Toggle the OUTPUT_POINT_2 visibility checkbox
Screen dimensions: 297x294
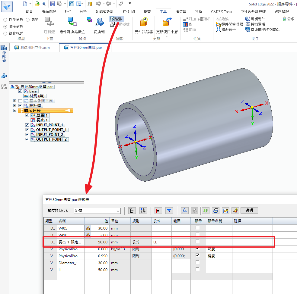(27, 139)
